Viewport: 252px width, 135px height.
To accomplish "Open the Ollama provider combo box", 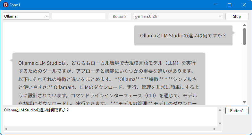I will coord(26,16).
